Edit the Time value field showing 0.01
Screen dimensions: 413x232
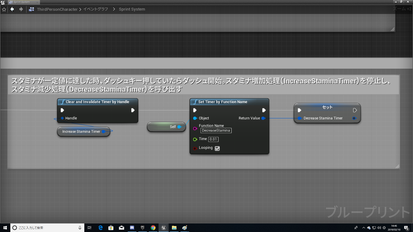point(213,139)
